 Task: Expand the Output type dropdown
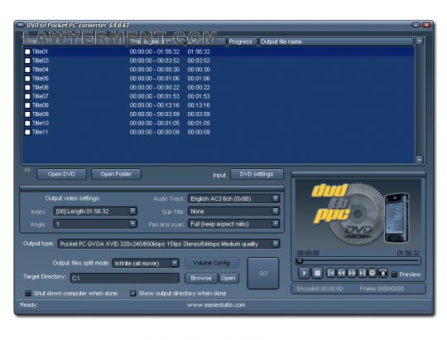(276, 244)
